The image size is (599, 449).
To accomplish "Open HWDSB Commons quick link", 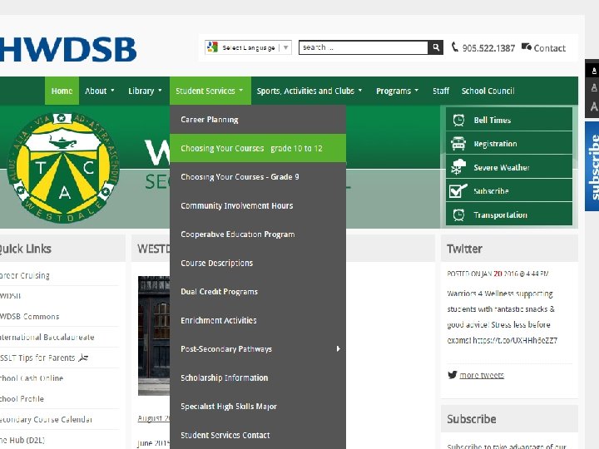I will point(29,317).
